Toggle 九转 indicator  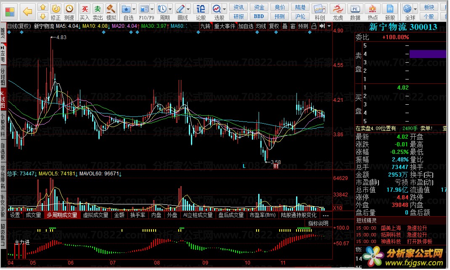point(206,26)
